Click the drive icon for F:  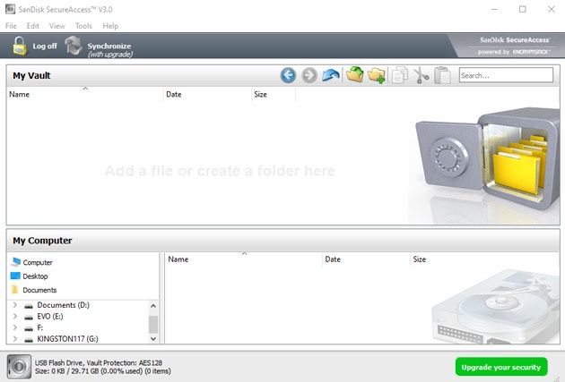coord(29,328)
